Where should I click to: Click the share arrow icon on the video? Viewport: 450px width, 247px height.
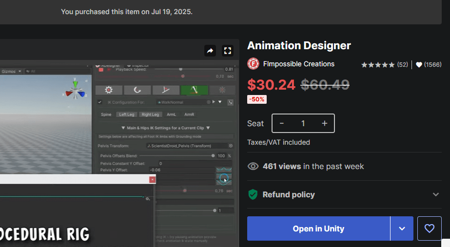point(210,51)
